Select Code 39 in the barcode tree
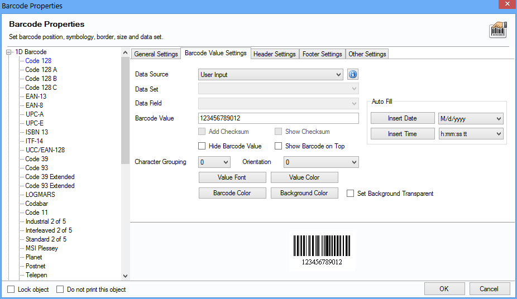The height and width of the screenshot is (299, 517). (36, 159)
